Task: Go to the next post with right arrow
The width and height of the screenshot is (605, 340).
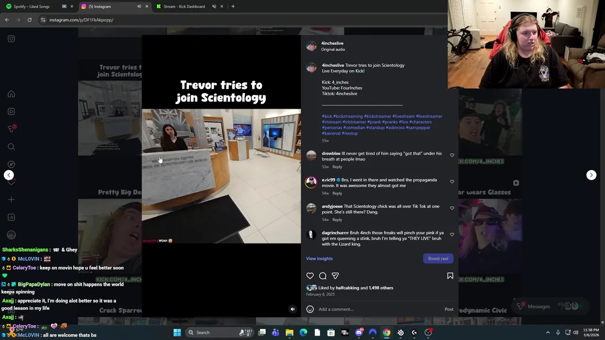Action: tap(591, 175)
